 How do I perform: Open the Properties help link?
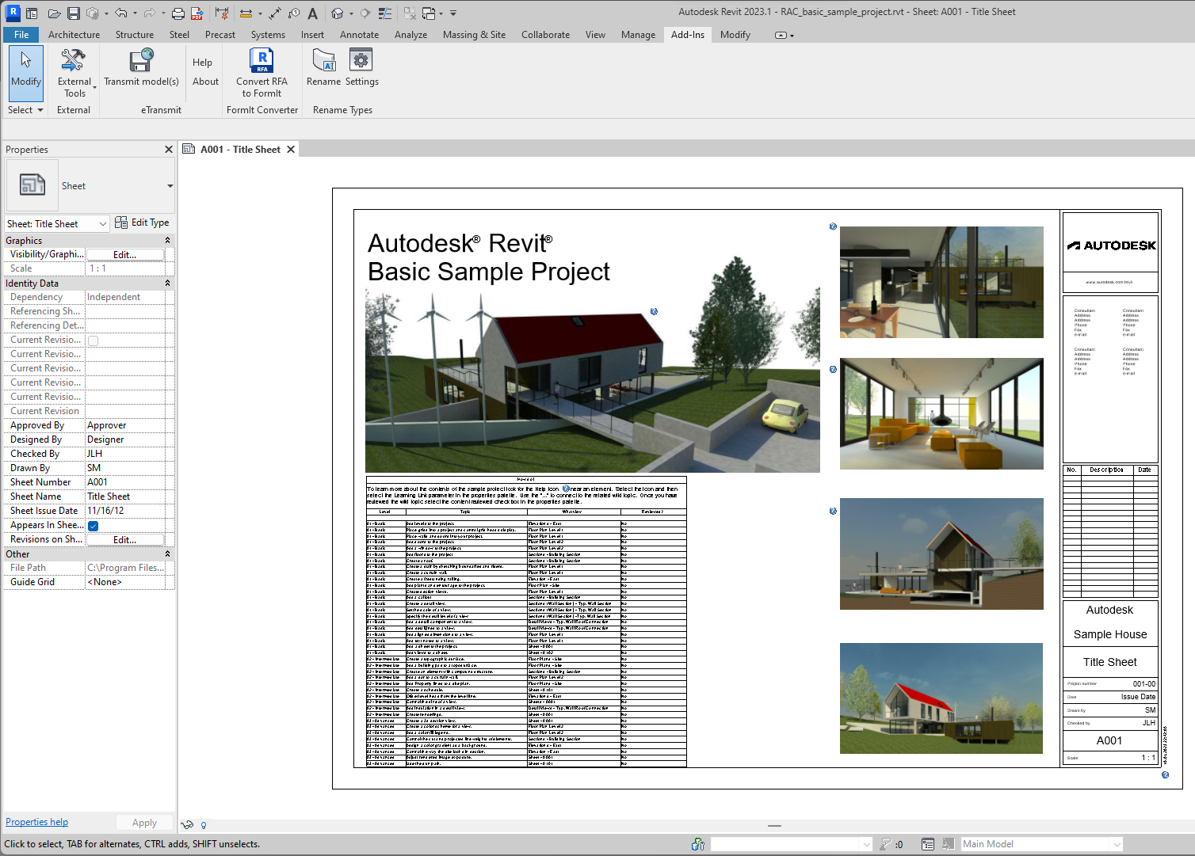coord(37,822)
